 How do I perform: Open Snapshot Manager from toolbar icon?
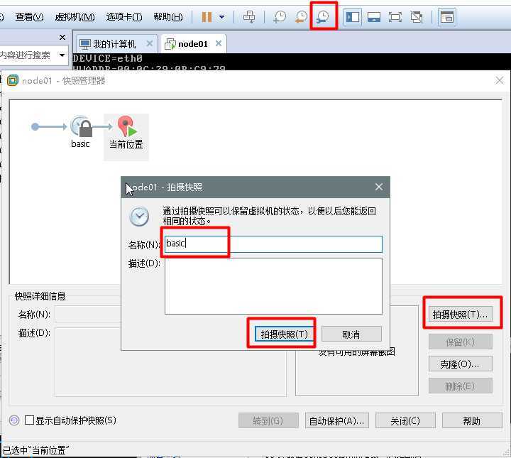pyautogui.click(x=323, y=16)
